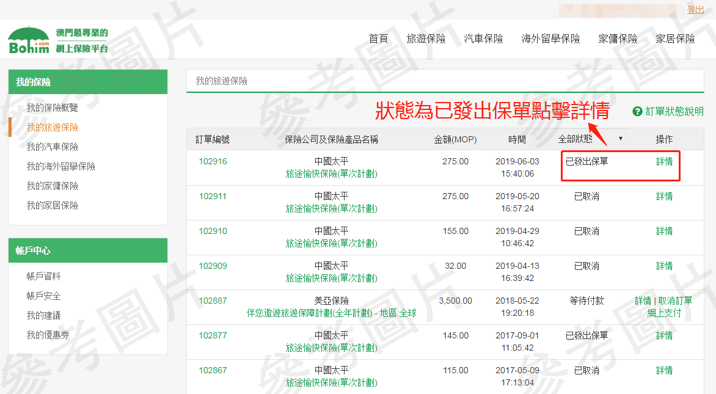Click the question mark help icon
The width and height of the screenshot is (716, 394).
(637, 111)
